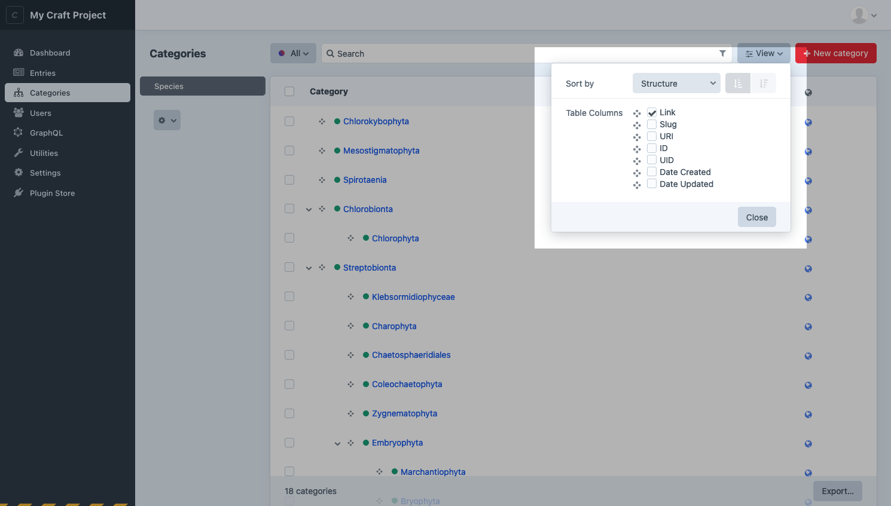
Task: Select the GraphQL sidebar icon
Action: (20, 133)
